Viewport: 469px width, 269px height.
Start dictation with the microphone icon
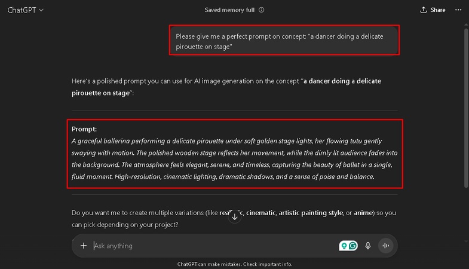pos(368,246)
